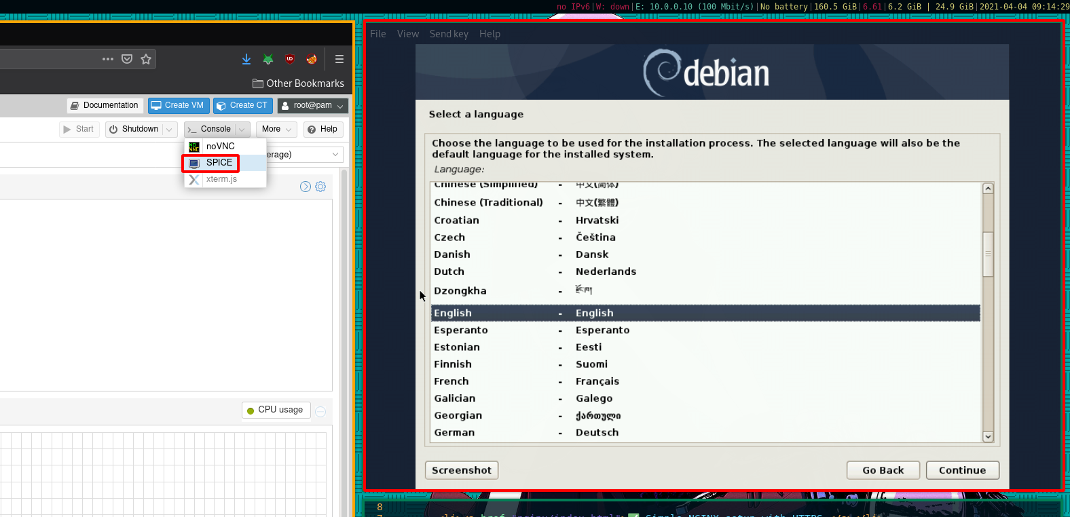This screenshot has width=1070, height=517.
Task: Open panel settings gear icon
Action: [x=320, y=187]
